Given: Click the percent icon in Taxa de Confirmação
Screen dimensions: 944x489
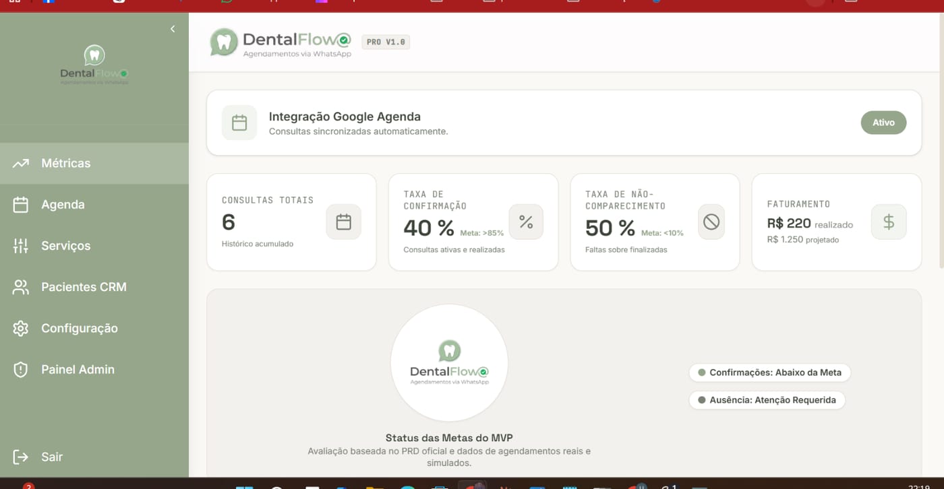Looking at the screenshot, I should [x=526, y=222].
